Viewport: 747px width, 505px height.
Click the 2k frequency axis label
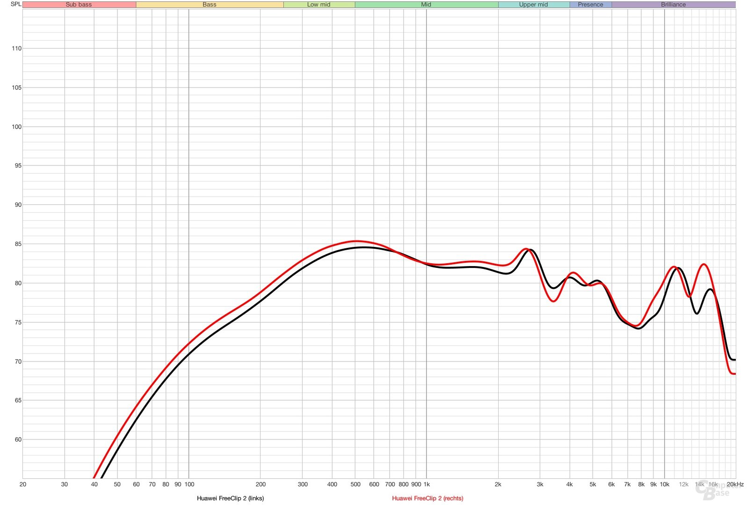498,484
